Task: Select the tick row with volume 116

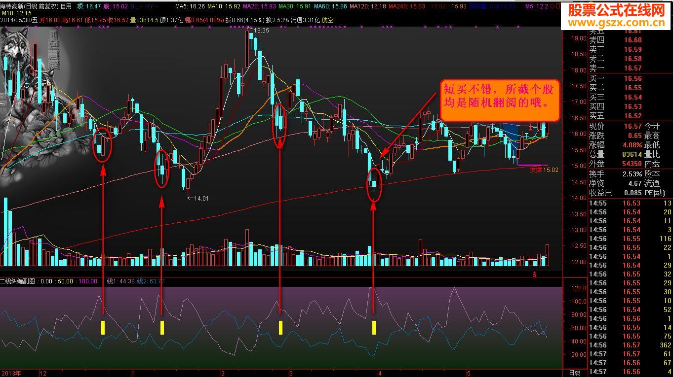Action: [x=630, y=239]
